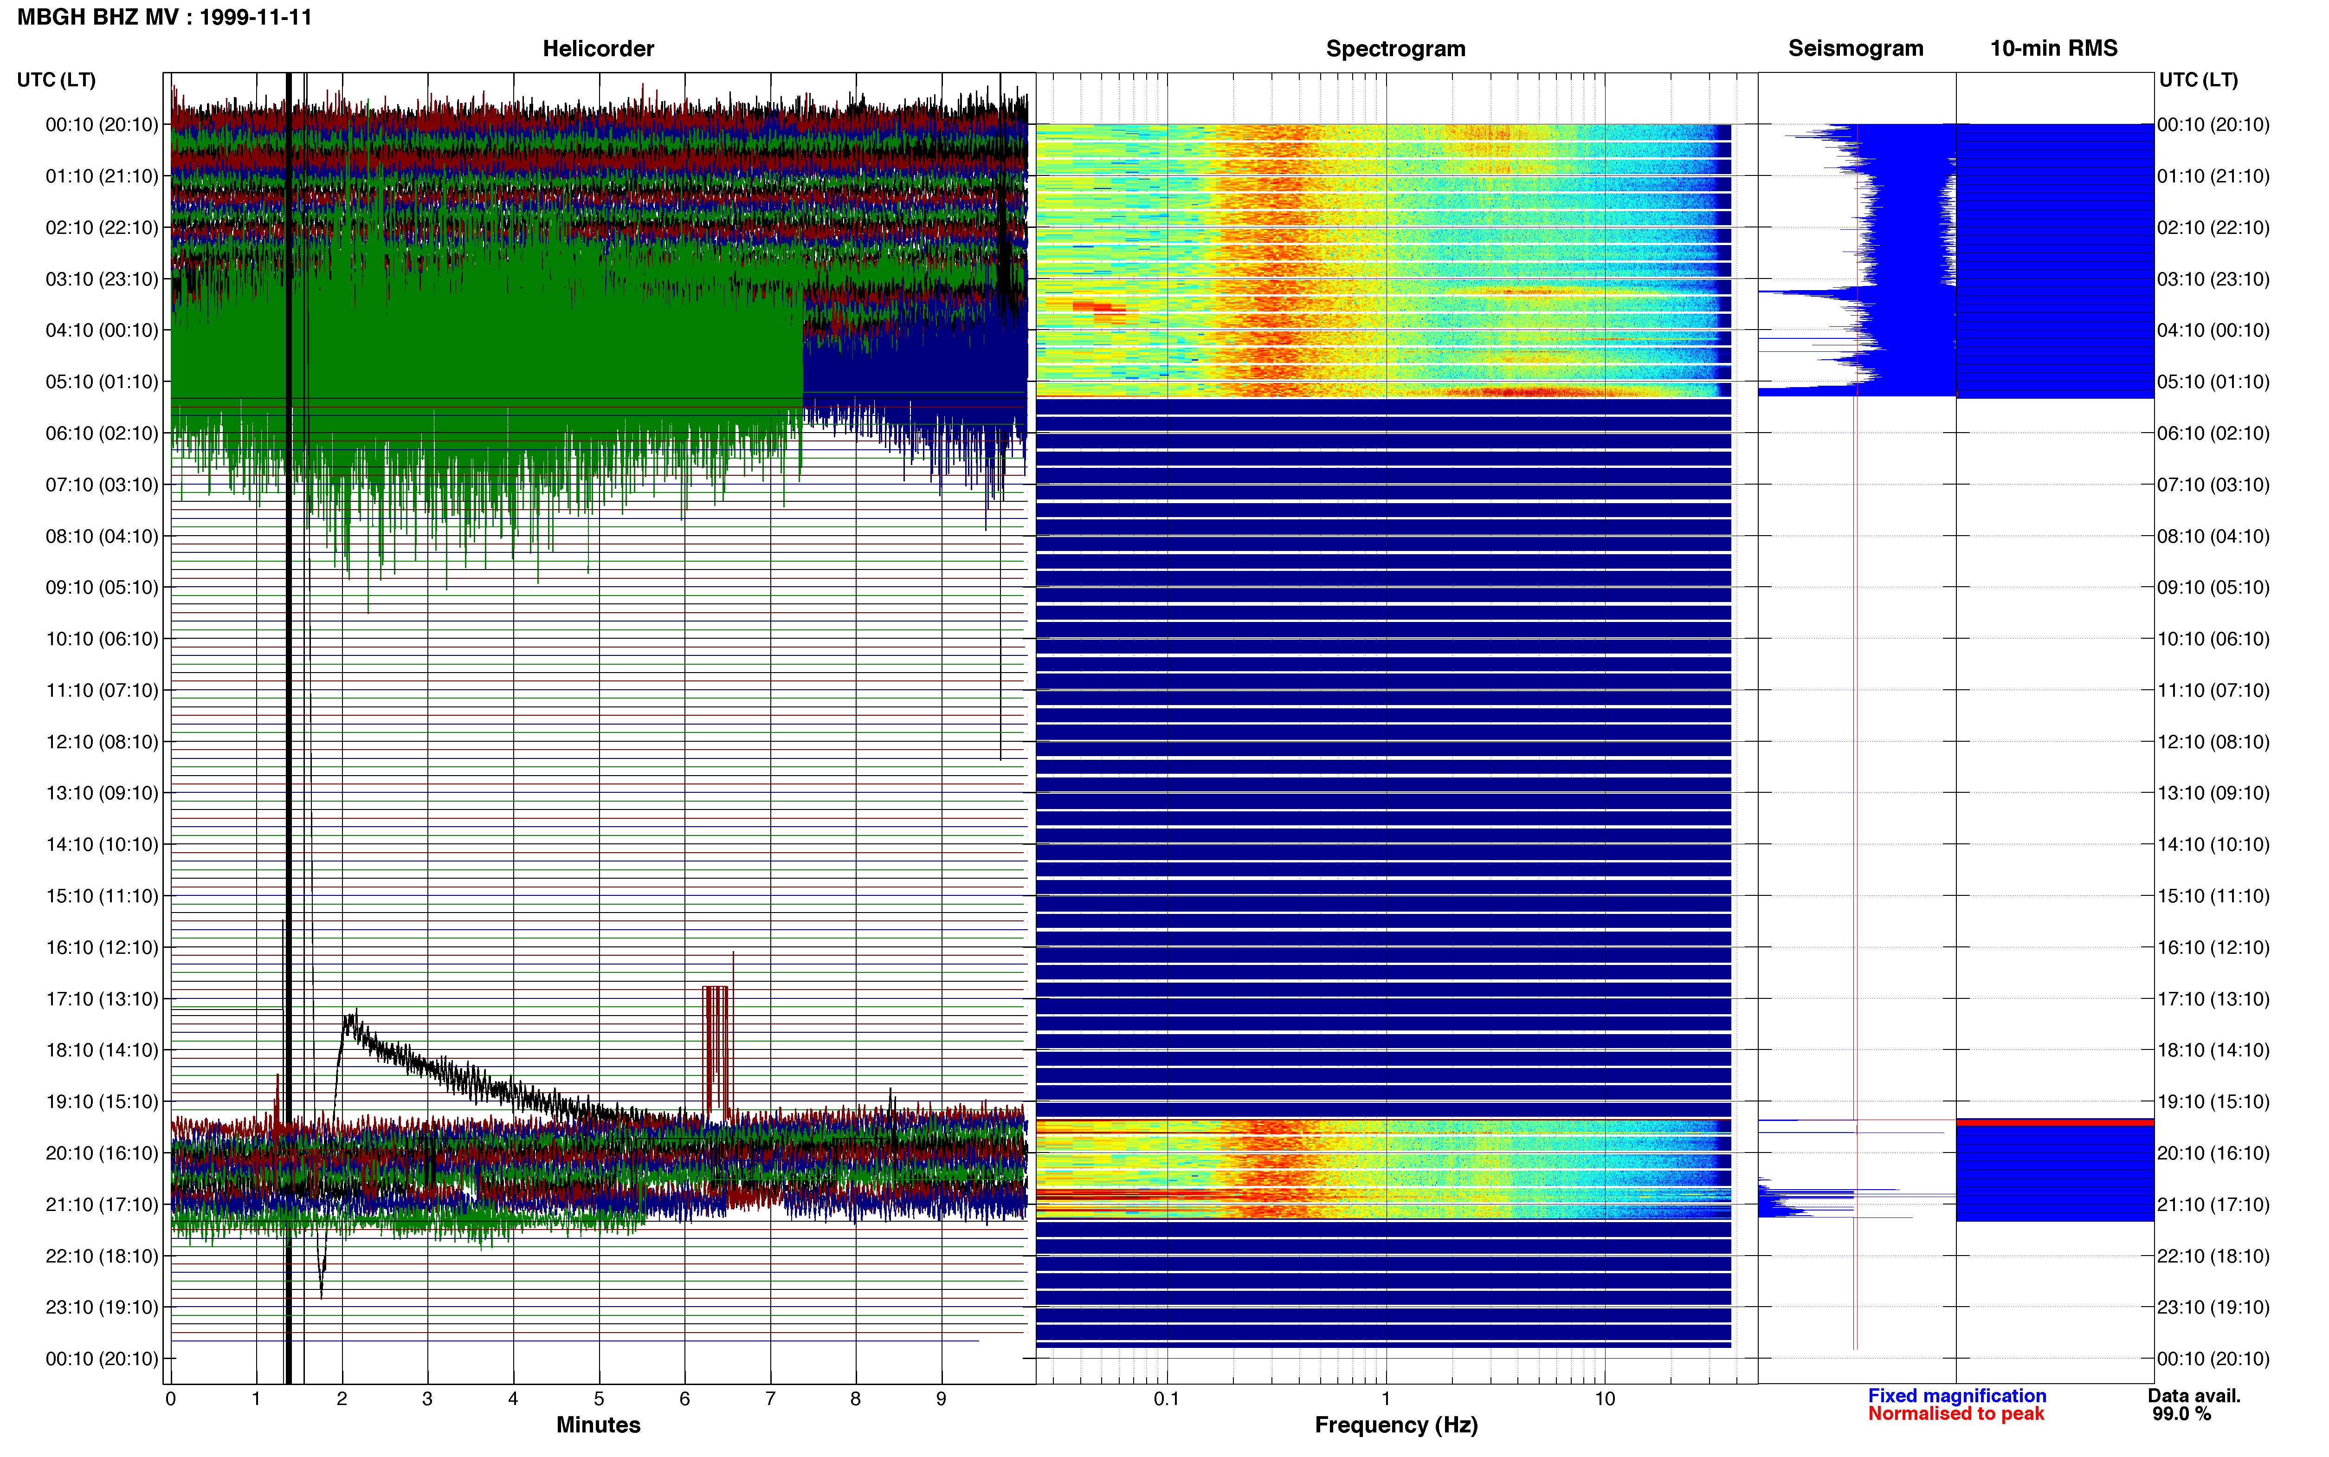Click the Frequency axis tick '10'
Screen dimensions: 2329x1457
tap(1605, 1399)
